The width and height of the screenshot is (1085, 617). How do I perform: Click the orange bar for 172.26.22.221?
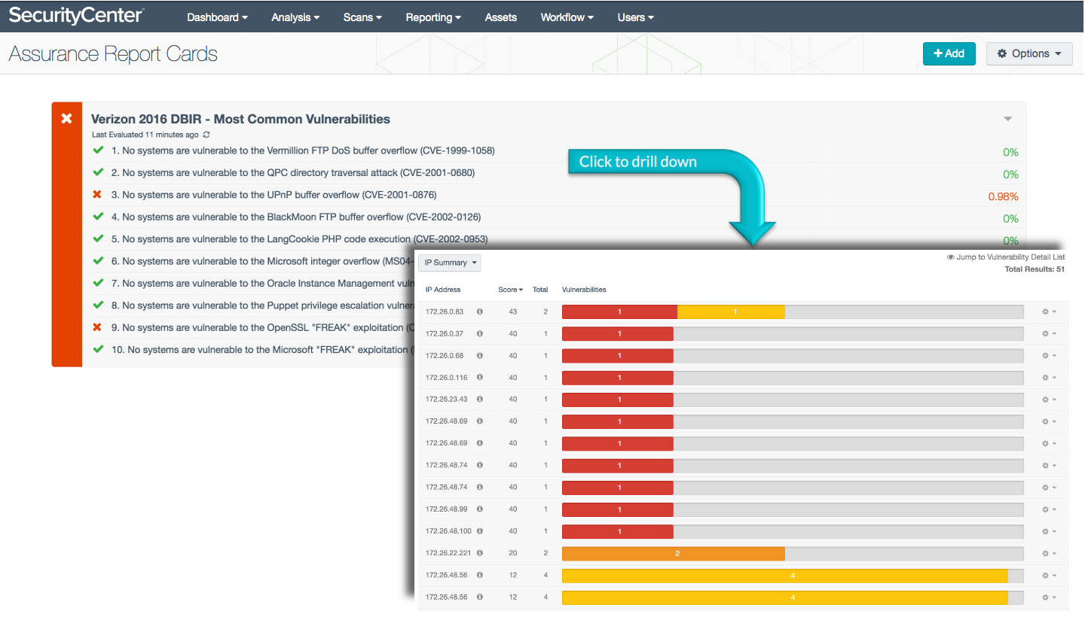[674, 553]
